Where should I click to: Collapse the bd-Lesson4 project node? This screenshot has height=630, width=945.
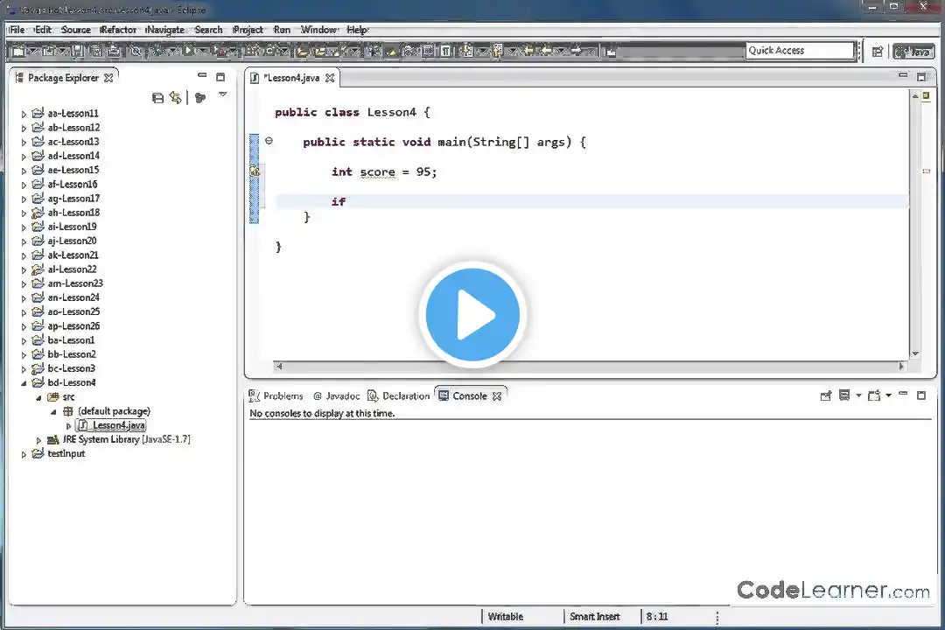tap(24, 383)
